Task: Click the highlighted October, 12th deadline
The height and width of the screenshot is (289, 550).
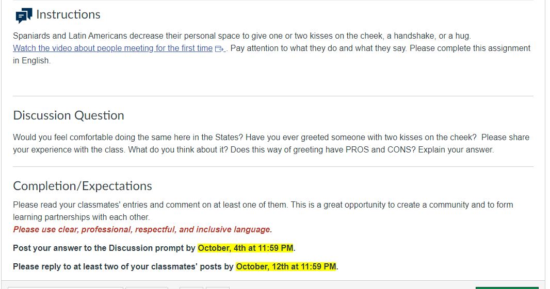Action: [x=286, y=266]
